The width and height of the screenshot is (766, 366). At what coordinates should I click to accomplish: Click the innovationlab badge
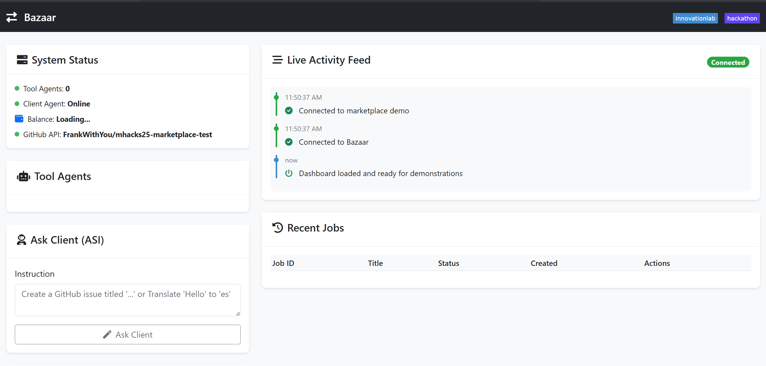(695, 18)
